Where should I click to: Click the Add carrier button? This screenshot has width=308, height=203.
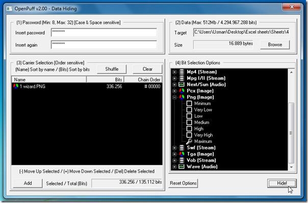coord(28,183)
